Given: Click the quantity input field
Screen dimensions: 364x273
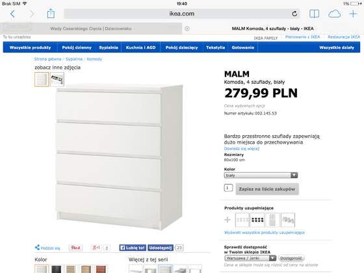Looking at the screenshot, I should pyautogui.click(x=228, y=188).
